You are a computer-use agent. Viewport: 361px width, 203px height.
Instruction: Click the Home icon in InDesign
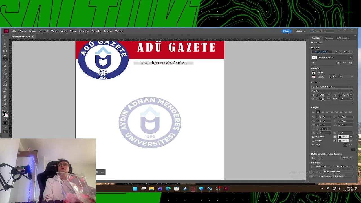[x=14, y=31]
